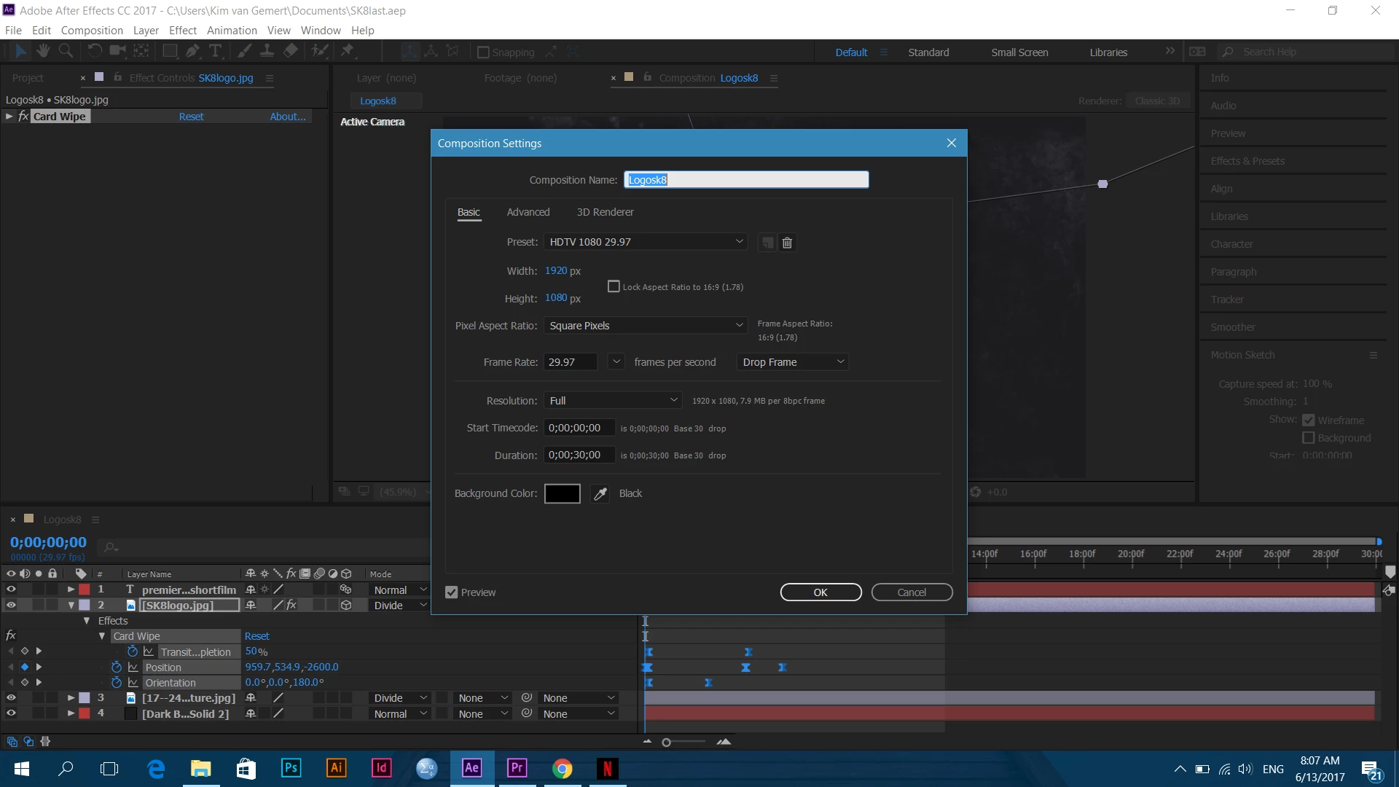
Task: Open the Animation menu
Action: pos(232,31)
